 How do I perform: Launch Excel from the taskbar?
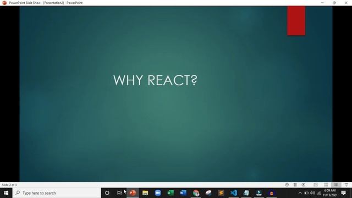170,193
